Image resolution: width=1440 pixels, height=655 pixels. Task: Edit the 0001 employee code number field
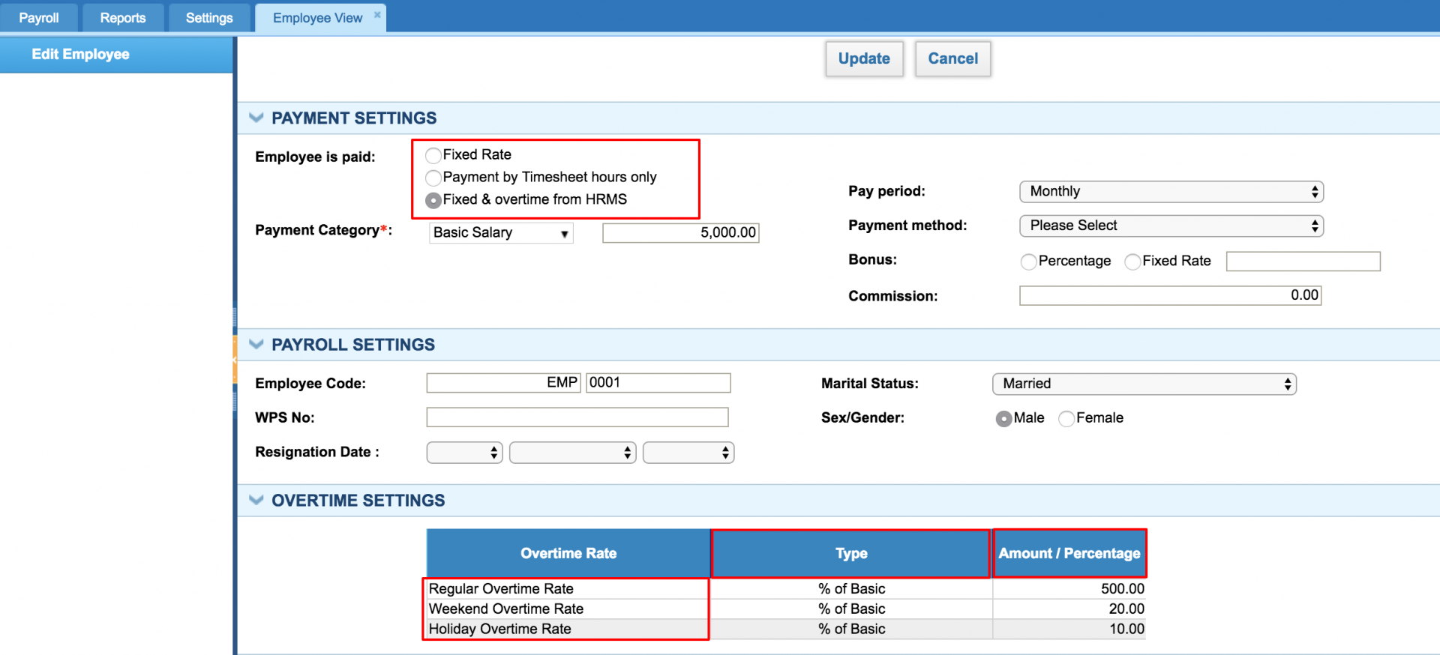coord(658,383)
